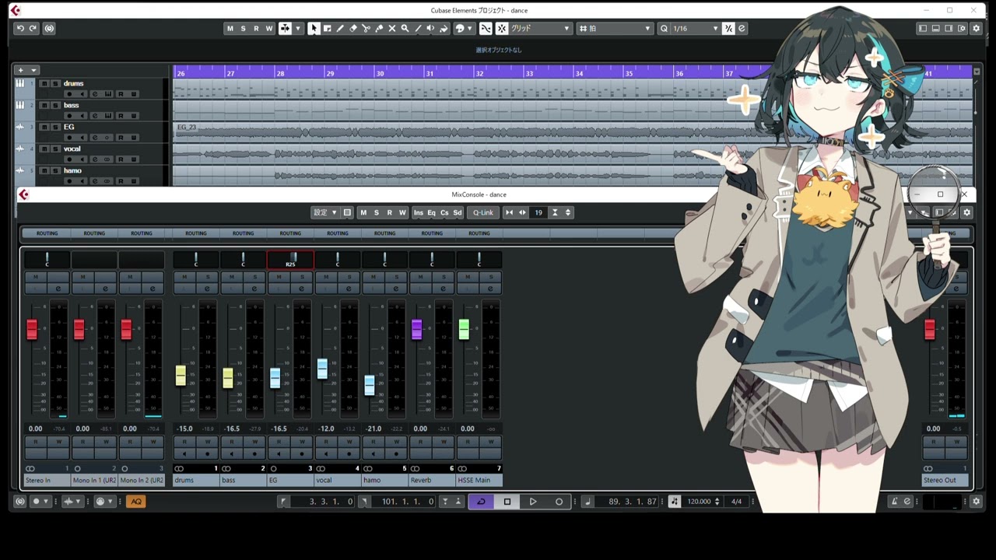This screenshot has width=996, height=560.
Task: Open the ROUTING rack for drums channel
Action: (196, 233)
